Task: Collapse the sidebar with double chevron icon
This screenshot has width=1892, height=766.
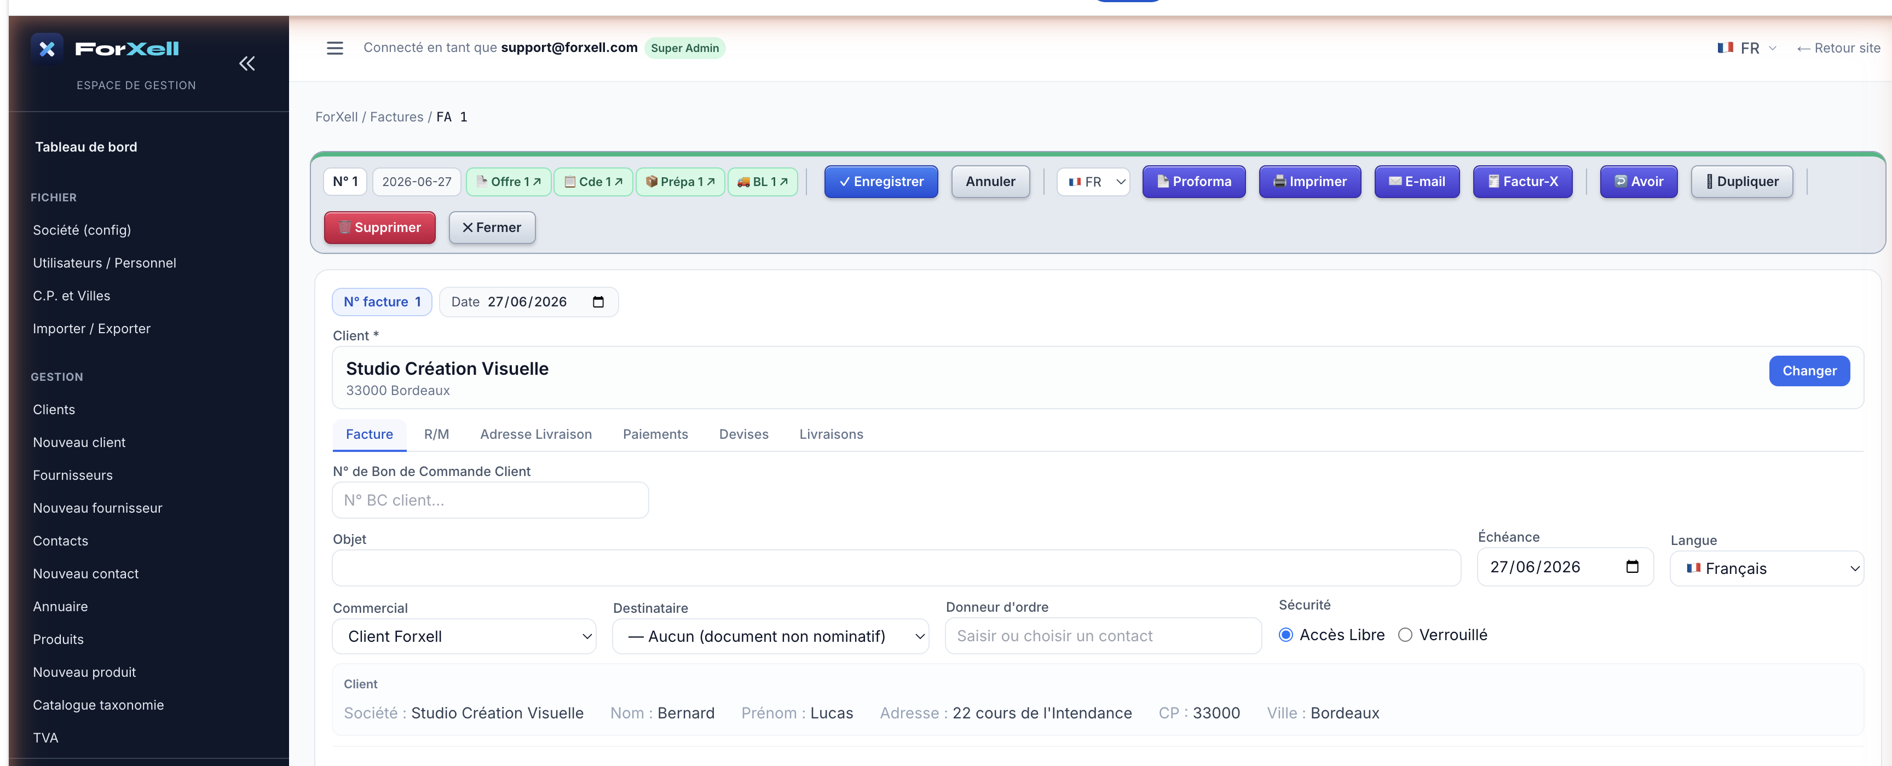Action: click(x=247, y=64)
